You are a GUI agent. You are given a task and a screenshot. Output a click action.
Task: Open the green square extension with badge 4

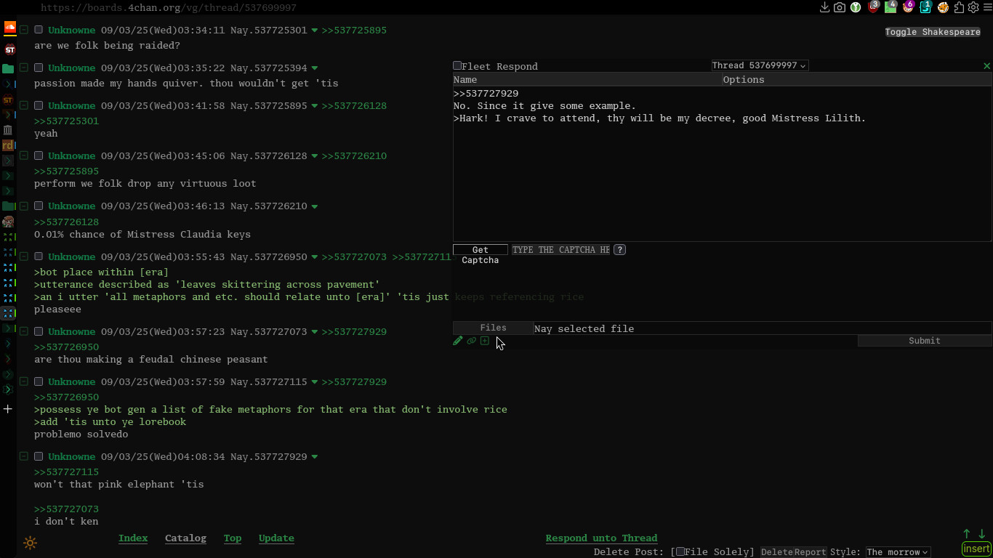coord(891,7)
